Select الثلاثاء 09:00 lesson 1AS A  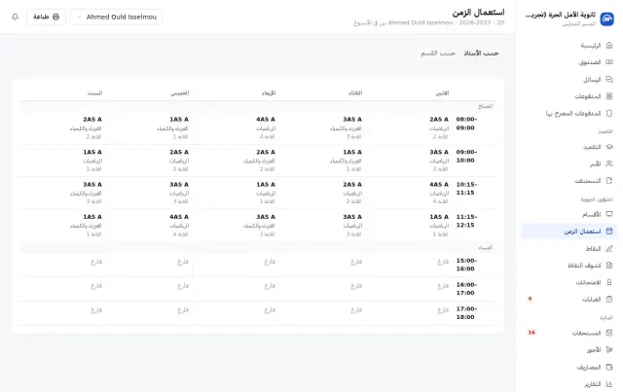pos(346,160)
